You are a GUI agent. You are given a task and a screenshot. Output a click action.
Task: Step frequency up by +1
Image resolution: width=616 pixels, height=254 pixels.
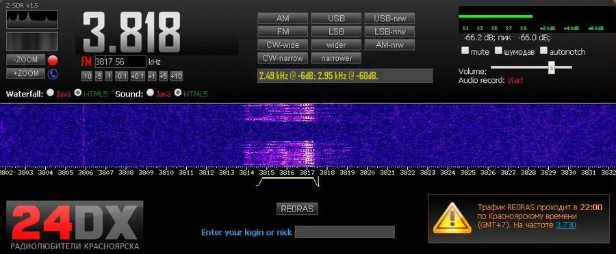click(x=152, y=76)
